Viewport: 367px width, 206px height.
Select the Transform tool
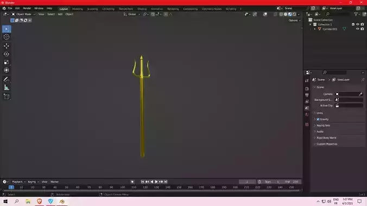point(7,70)
